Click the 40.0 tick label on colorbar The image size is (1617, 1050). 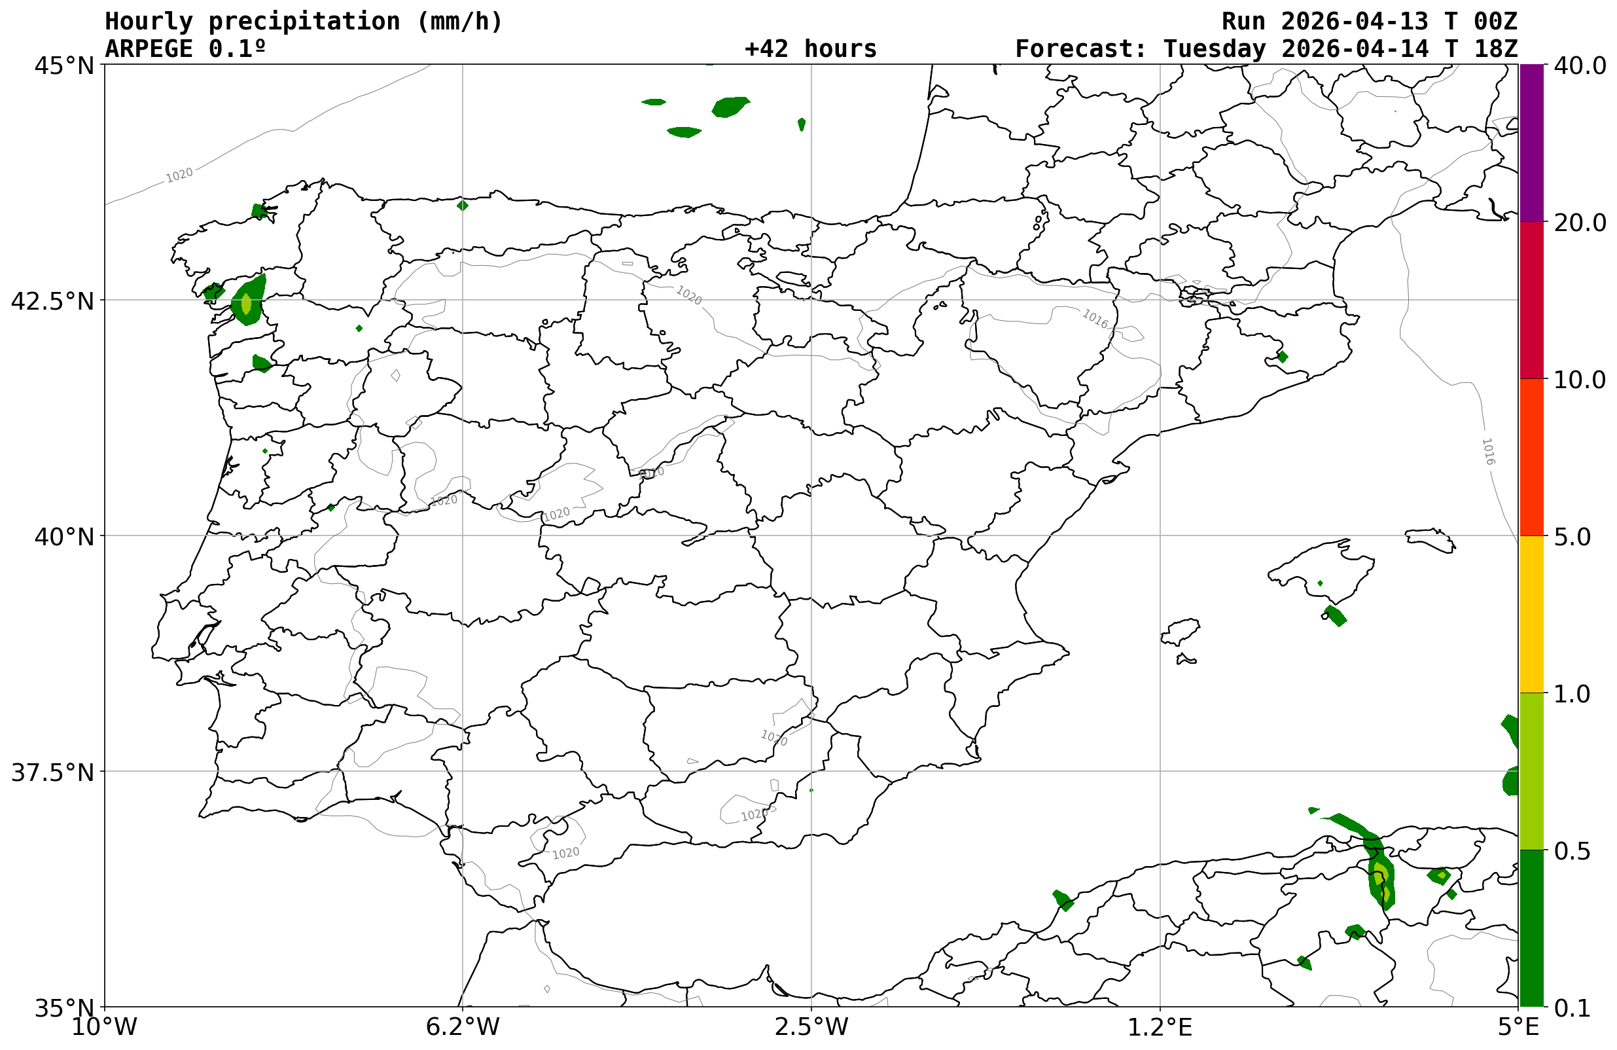click(x=1580, y=65)
